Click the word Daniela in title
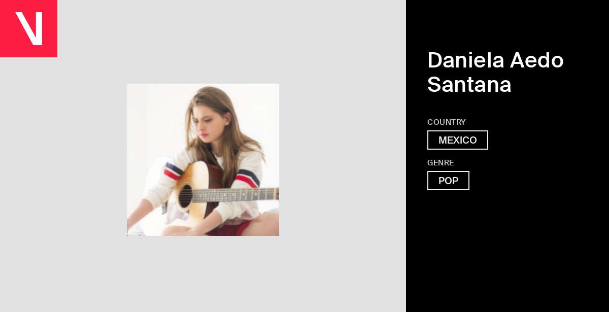The width and height of the screenshot is (609, 312). tap(466, 60)
